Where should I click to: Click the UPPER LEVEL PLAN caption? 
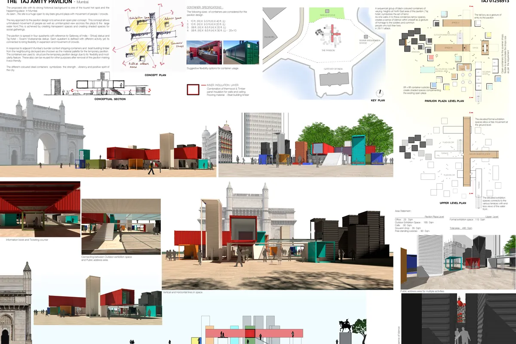[x=453, y=203]
